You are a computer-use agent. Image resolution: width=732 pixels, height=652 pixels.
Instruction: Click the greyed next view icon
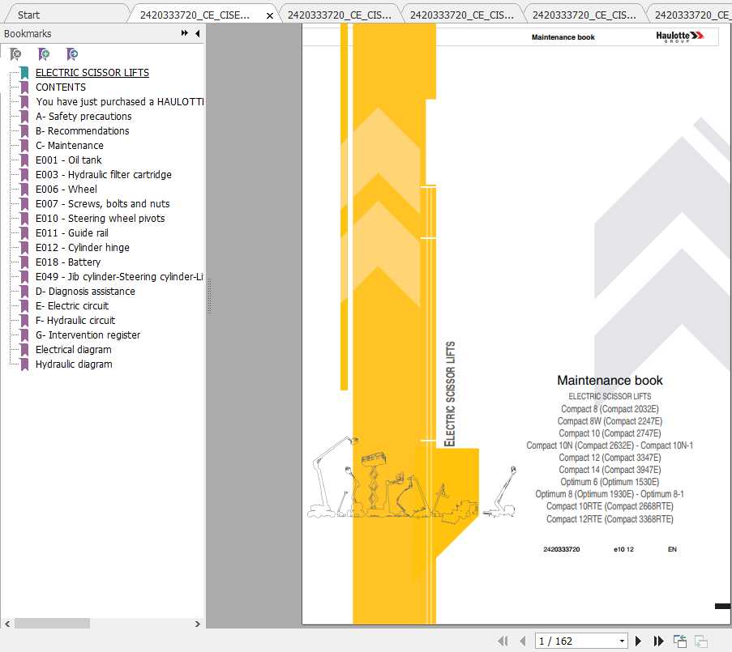(x=700, y=641)
